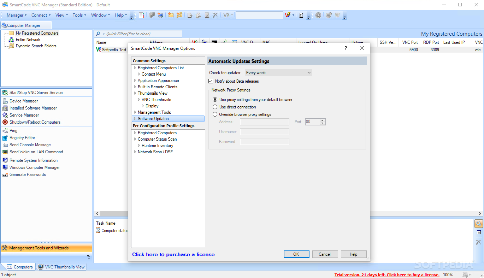484x278 pixels.
Task: Expand Computer Status Scan node
Action: pyautogui.click(x=135, y=139)
